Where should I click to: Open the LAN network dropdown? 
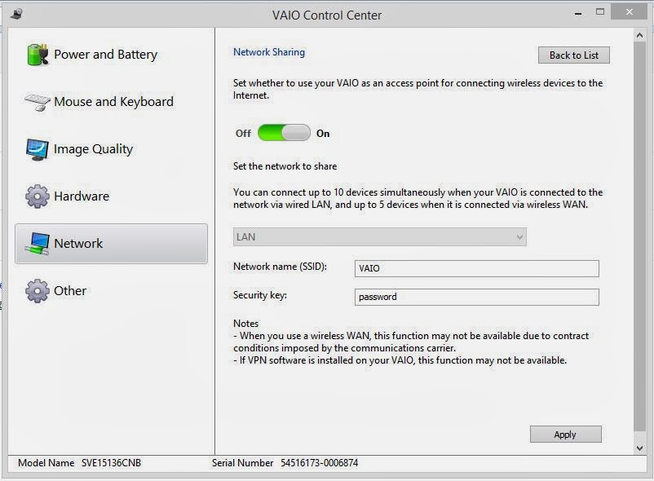(x=379, y=236)
